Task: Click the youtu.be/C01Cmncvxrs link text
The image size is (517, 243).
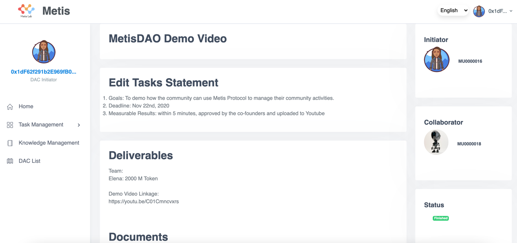Action: click(x=143, y=201)
